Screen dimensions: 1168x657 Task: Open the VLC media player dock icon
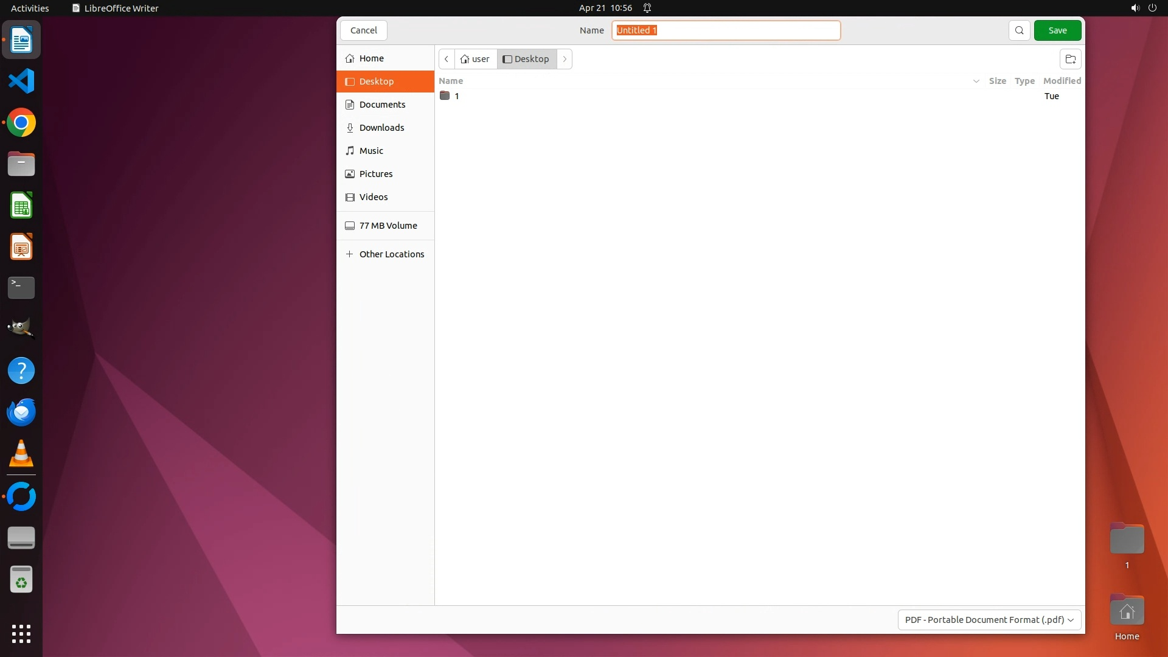coord(21,454)
